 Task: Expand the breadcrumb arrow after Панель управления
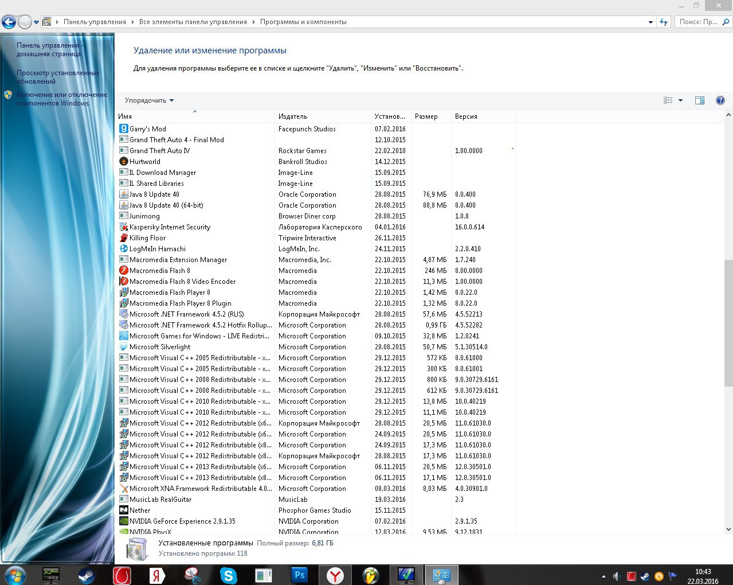click(x=132, y=22)
